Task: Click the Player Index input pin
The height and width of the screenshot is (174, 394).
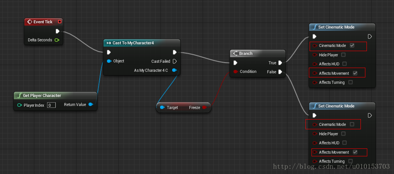Action: click(19, 105)
